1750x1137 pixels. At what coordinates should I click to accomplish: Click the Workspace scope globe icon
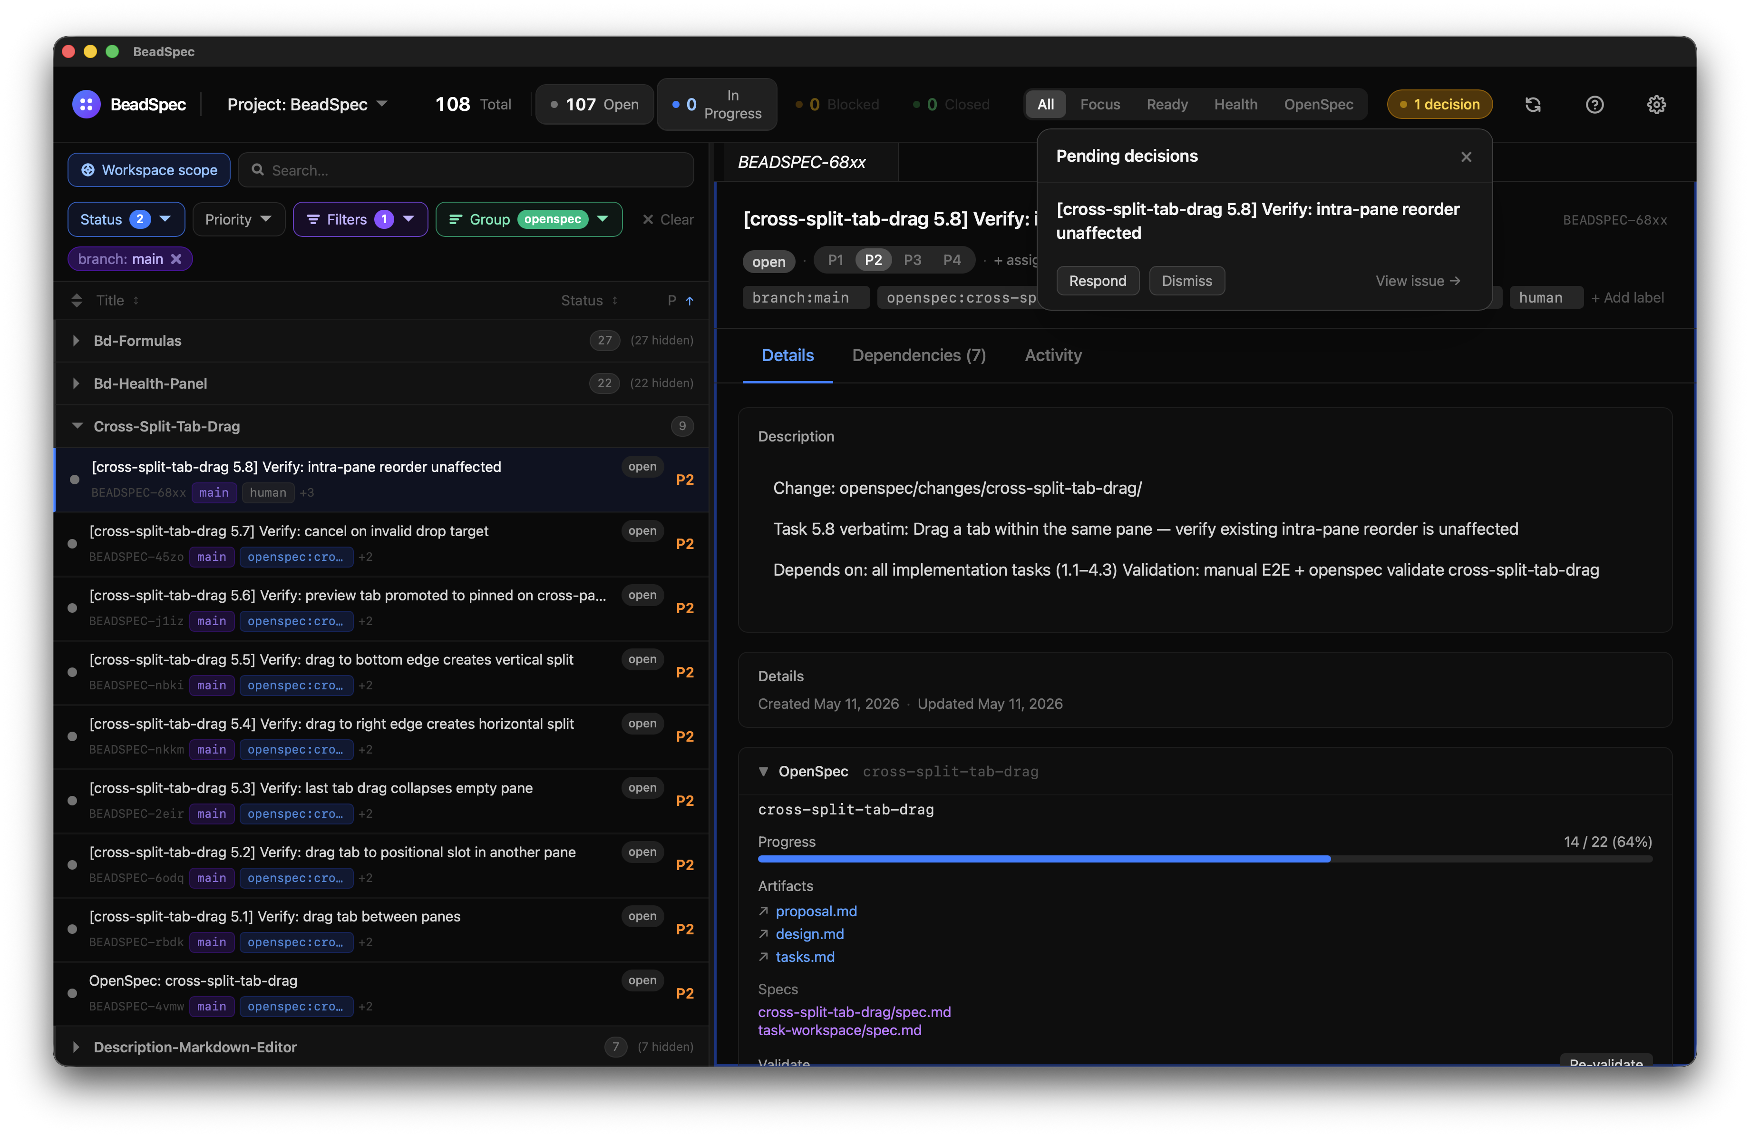click(87, 170)
